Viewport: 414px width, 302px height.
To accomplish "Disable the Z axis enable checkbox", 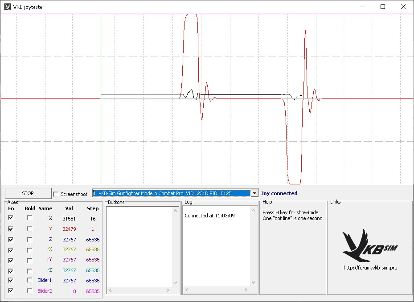I will point(11,239).
